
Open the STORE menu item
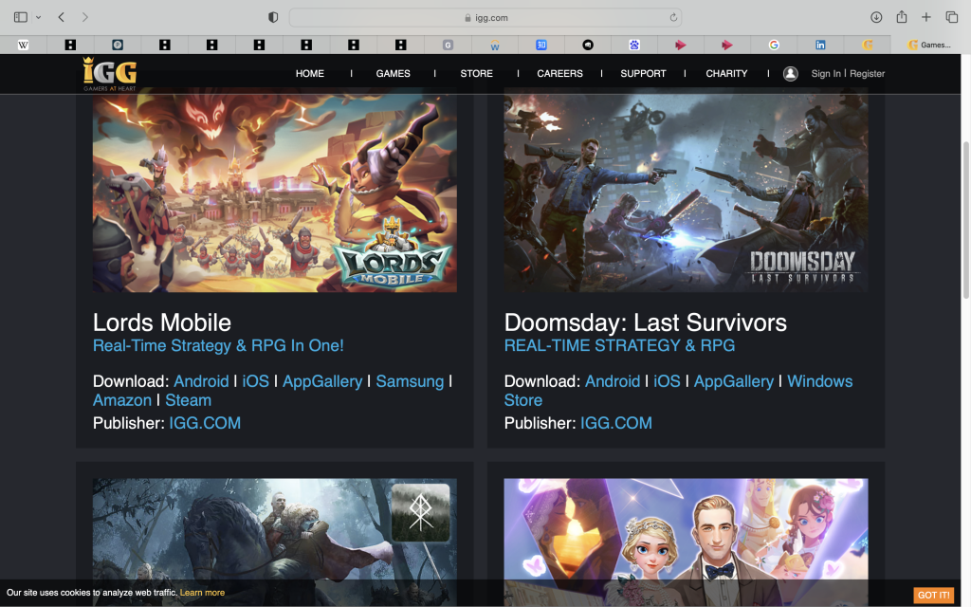[x=476, y=73]
